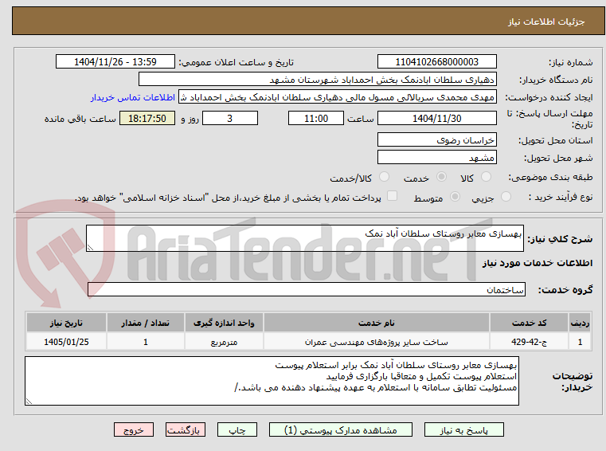Open مشاهده مدارک پیوستی (1) button
This screenshot has height=451, width=606.
coord(341,429)
